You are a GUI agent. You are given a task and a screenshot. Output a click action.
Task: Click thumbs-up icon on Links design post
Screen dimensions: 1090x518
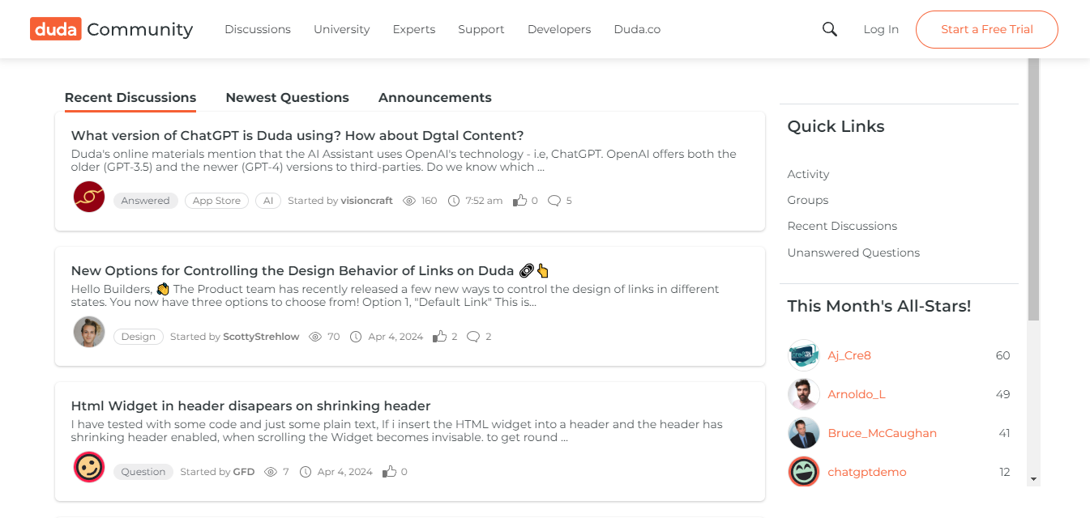(440, 337)
